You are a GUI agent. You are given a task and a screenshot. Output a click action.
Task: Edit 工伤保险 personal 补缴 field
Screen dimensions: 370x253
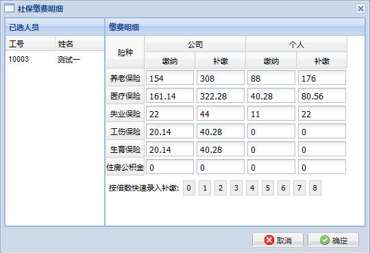(x=322, y=131)
